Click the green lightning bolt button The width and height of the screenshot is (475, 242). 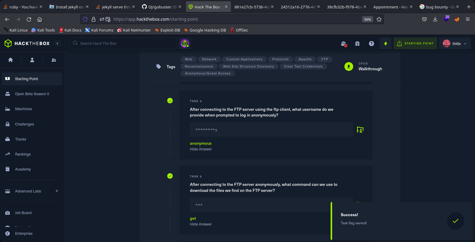385,44
